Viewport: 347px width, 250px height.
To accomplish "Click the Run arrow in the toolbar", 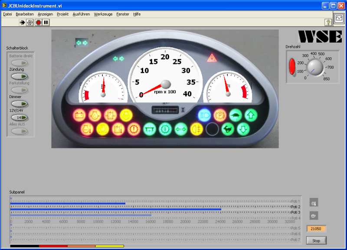I will (22, 23).
